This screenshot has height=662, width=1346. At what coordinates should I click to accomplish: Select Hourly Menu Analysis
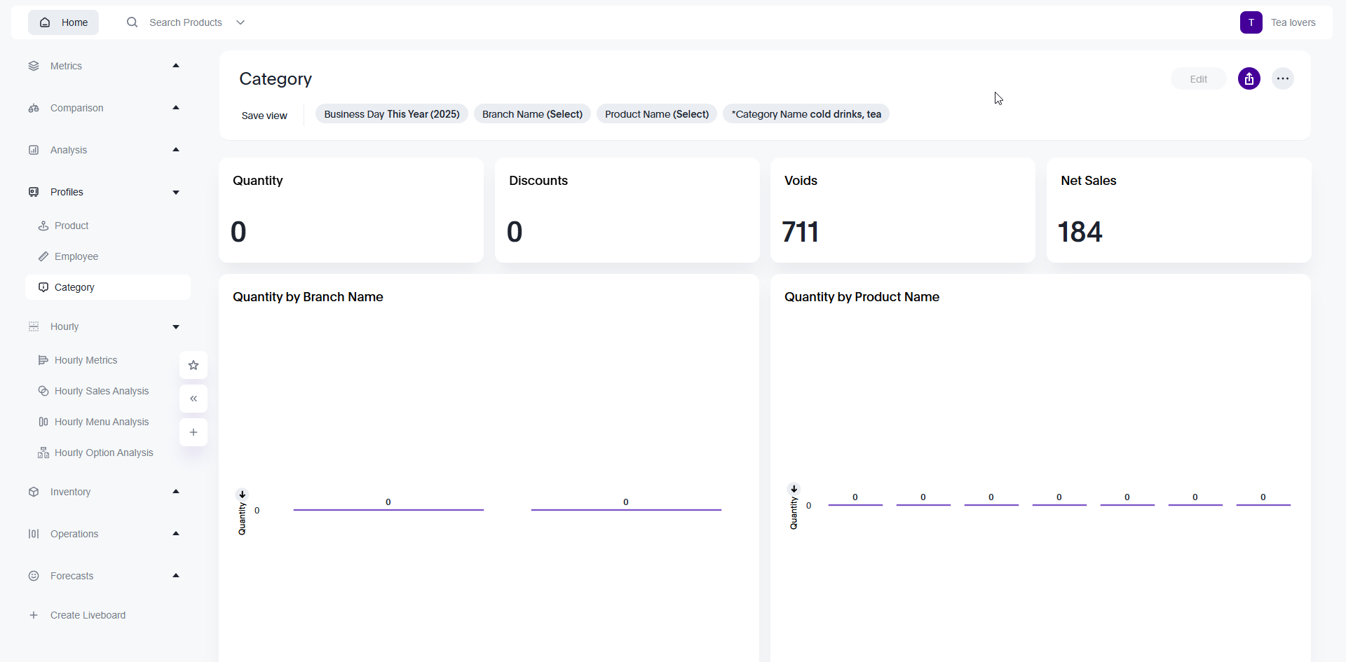(102, 421)
